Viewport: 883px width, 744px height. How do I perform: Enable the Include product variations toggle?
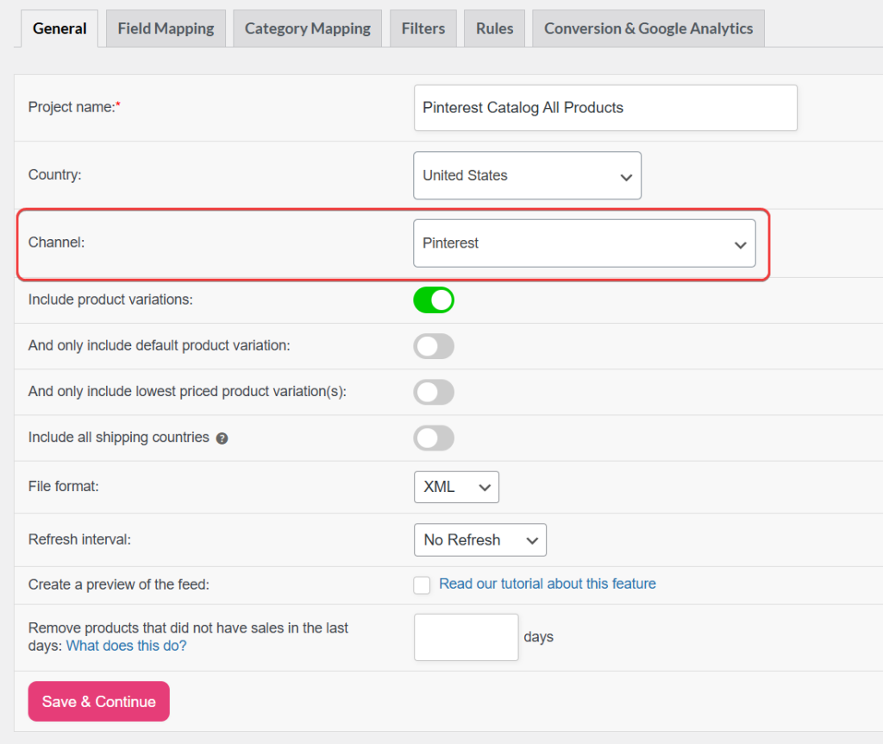coord(434,299)
